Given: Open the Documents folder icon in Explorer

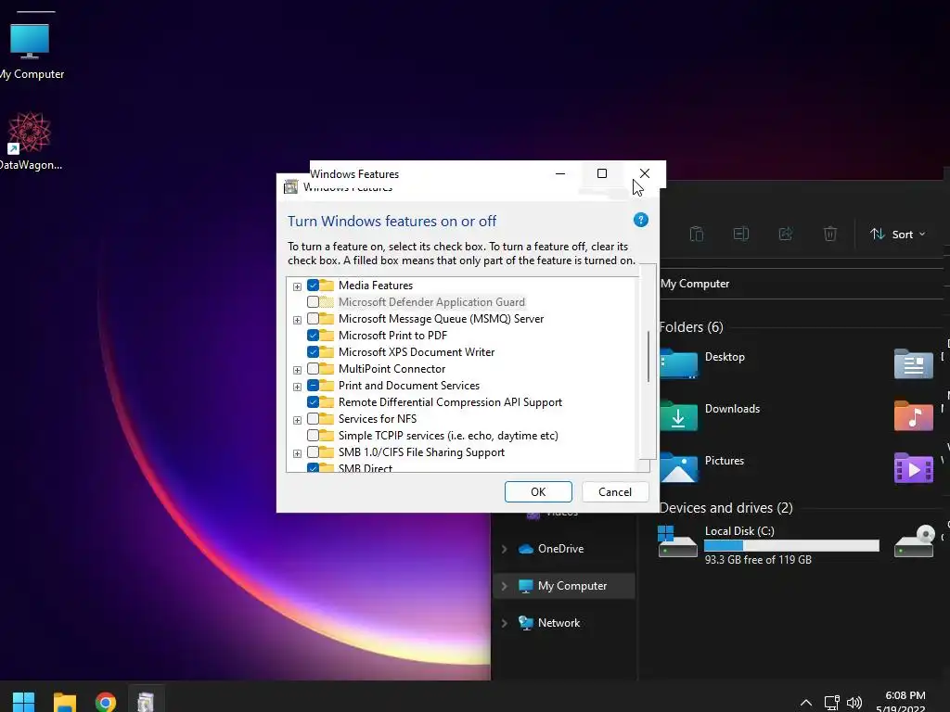Looking at the screenshot, I should click(x=914, y=363).
